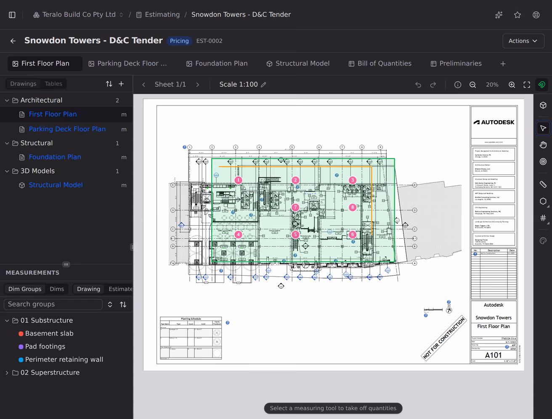This screenshot has height=419, width=552.
Task: Switch measurements to Dims view
Action: (57, 289)
